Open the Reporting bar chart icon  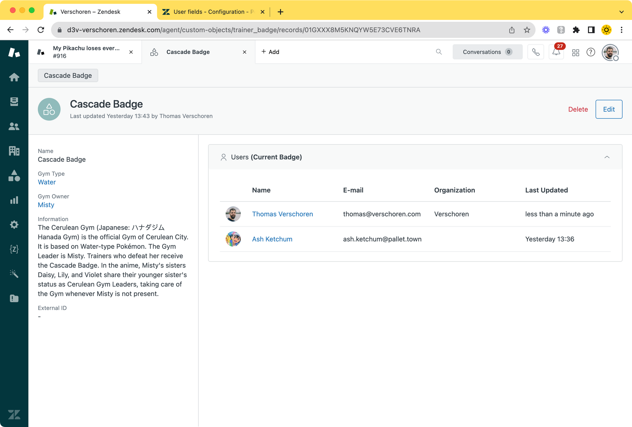[14, 200]
